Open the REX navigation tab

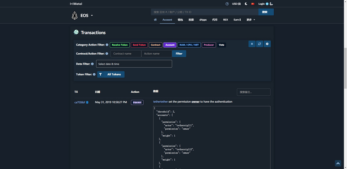pyautogui.click(x=226, y=19)
